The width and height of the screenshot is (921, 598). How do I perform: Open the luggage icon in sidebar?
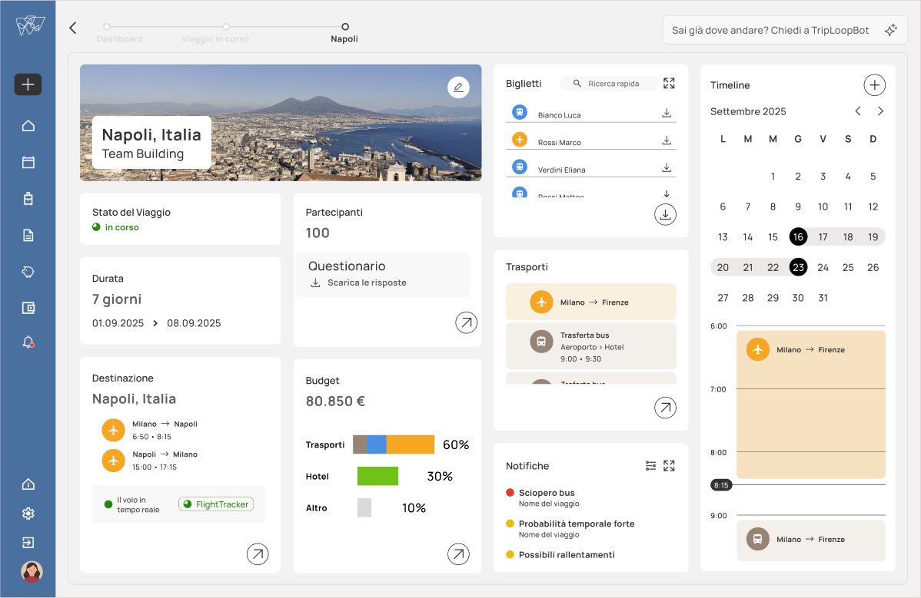point(28,199)
